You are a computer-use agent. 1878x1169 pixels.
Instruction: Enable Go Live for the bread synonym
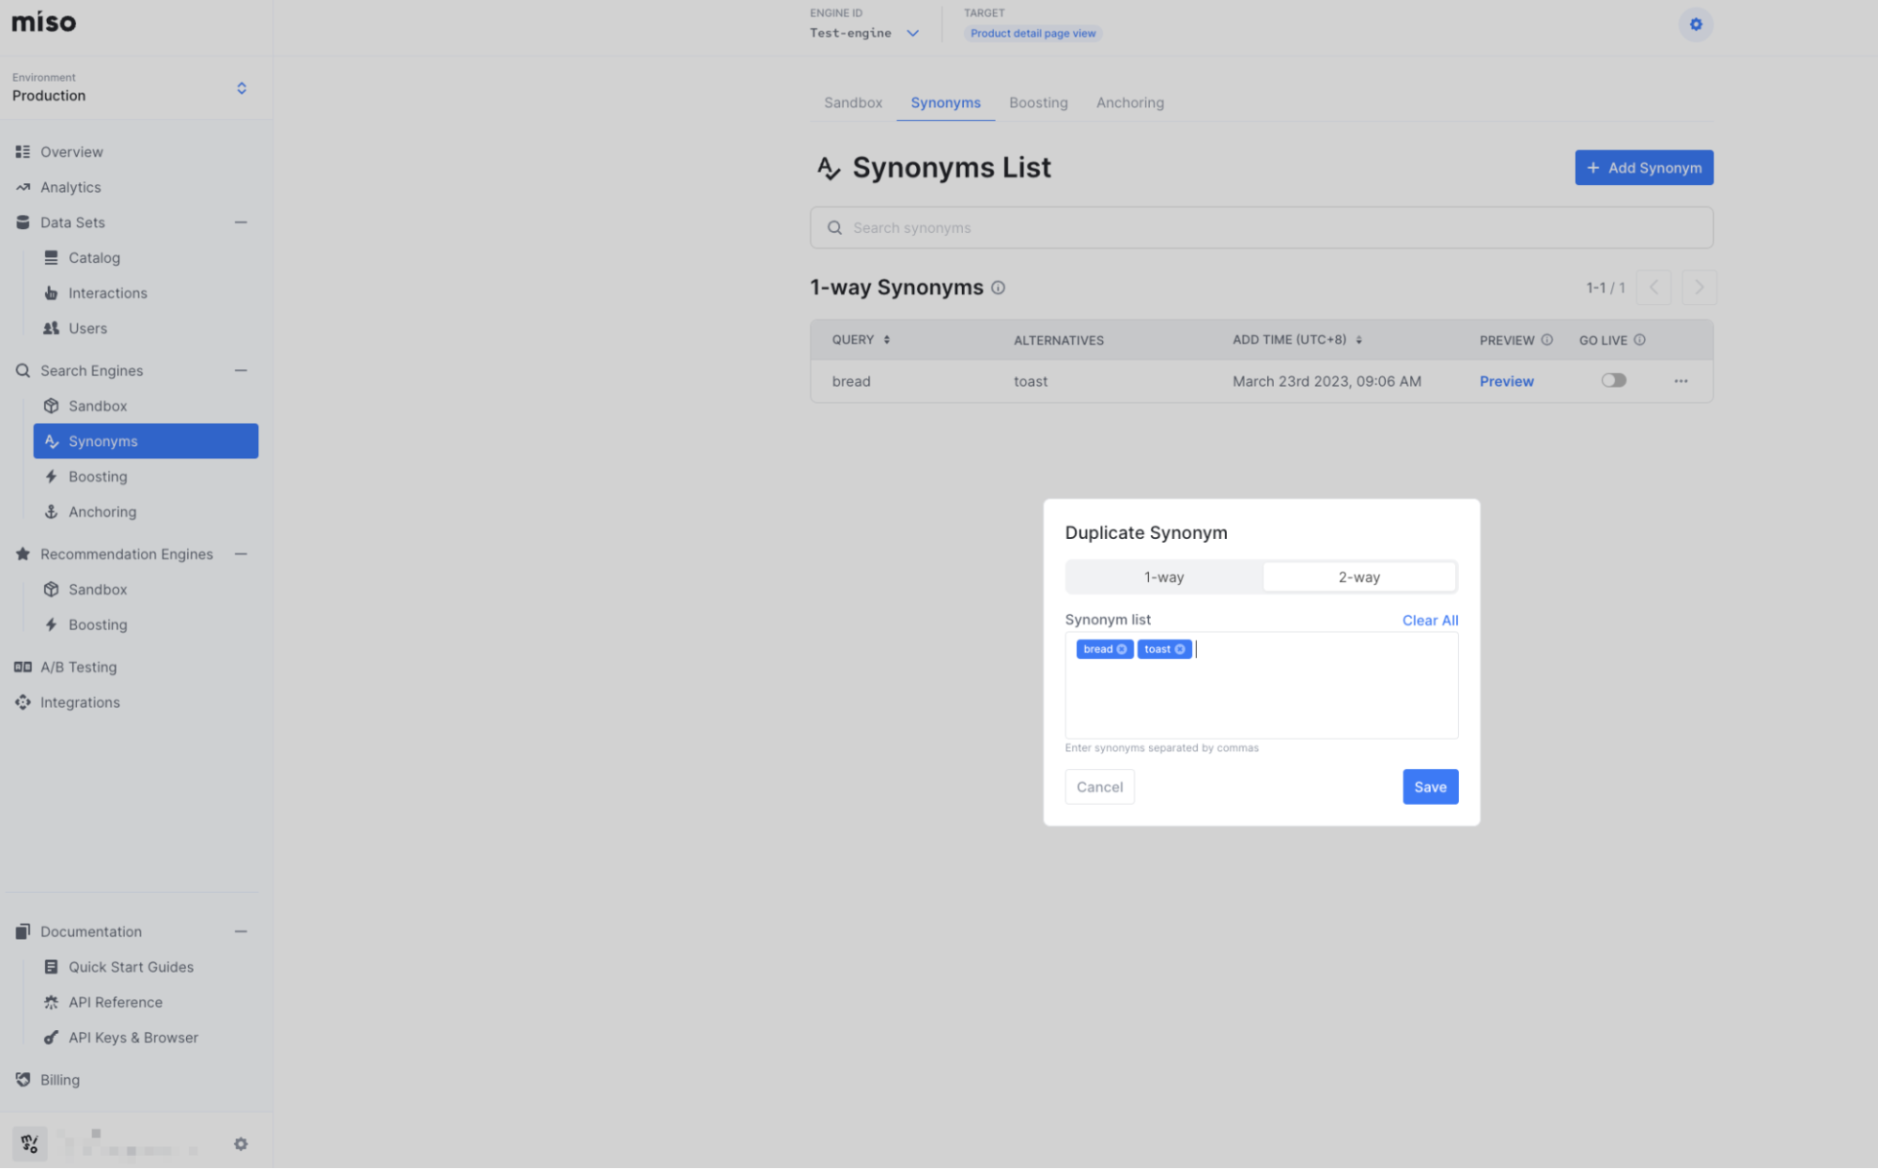[1613, 380]
